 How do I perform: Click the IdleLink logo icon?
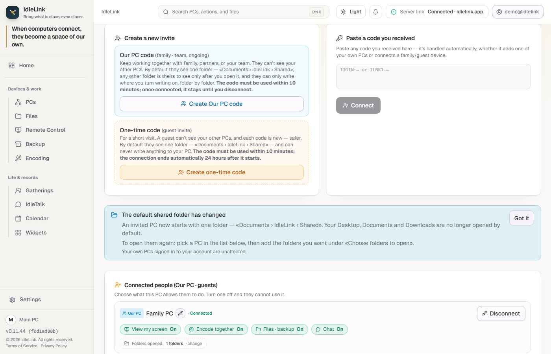pos(13,12)
